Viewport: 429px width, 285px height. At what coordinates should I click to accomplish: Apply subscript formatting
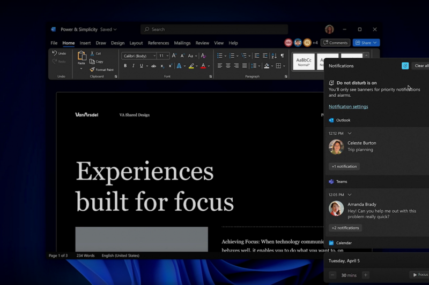162,66
